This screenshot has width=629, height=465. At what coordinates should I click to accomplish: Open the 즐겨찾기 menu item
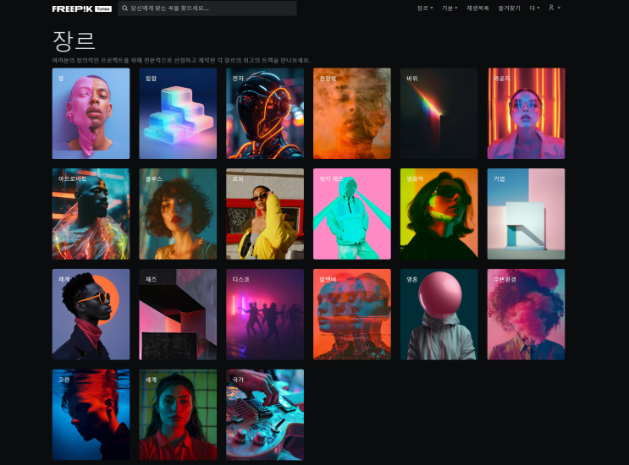coord(509,8)
